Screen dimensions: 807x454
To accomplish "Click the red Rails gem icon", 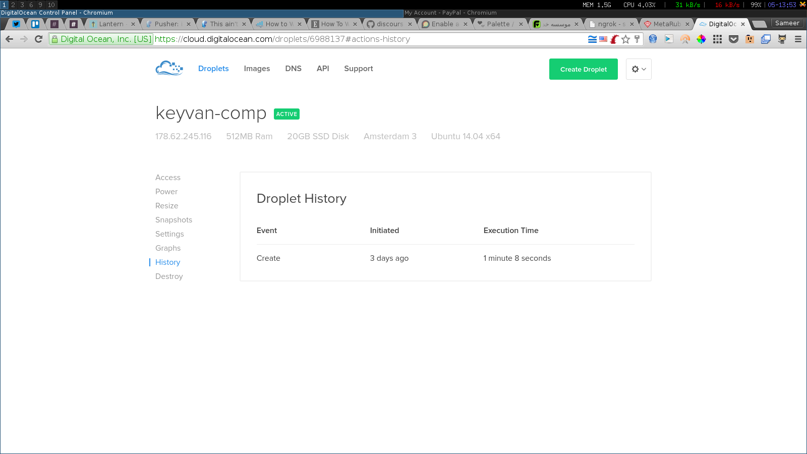I will (614, 39).
